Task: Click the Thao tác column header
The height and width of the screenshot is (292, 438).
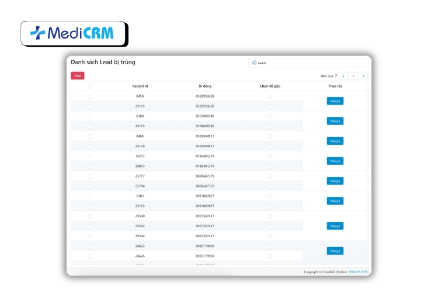Action: [335, 86]
